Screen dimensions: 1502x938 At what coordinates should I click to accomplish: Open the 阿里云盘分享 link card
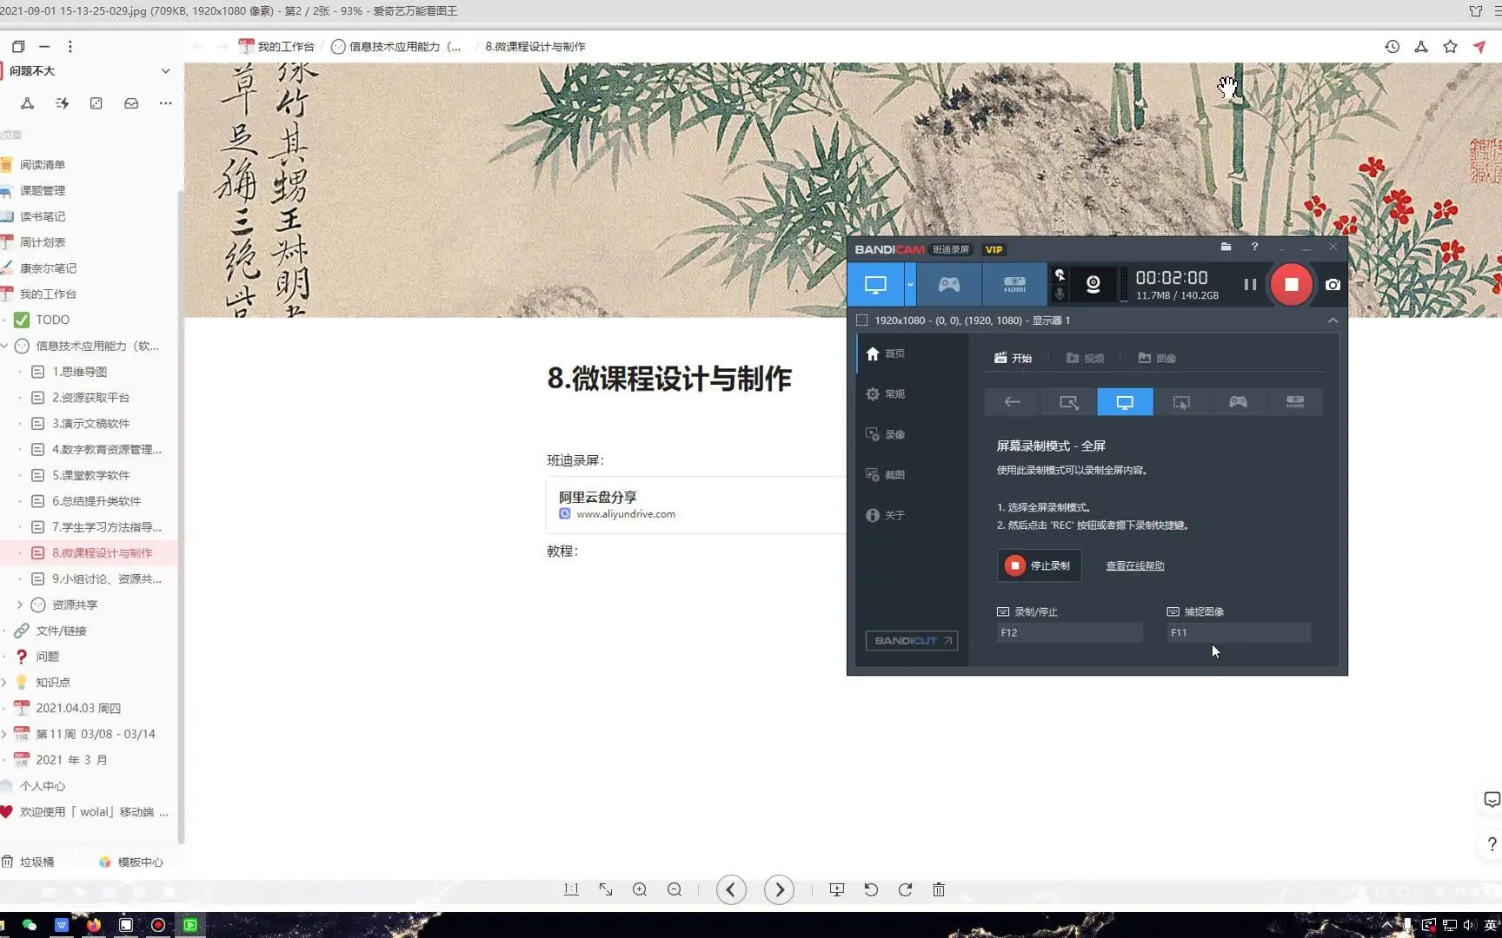pyautogui.click(x=695, y=505)
